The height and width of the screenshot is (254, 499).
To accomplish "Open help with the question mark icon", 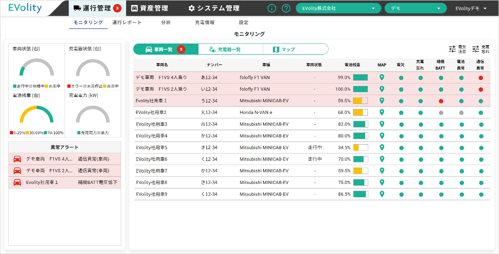I will pyautogui.click(x=286, y=8).
